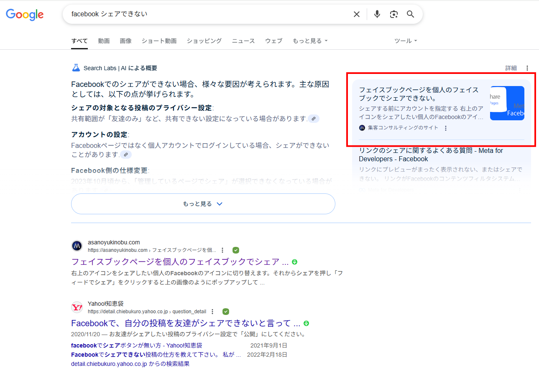Go to the Google homepage via logo
The width and height of the screenshot is (539, 373).
[x=25, y=15]
